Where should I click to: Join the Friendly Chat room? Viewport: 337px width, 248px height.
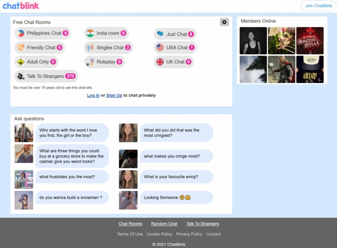click(x=40, y=48)
